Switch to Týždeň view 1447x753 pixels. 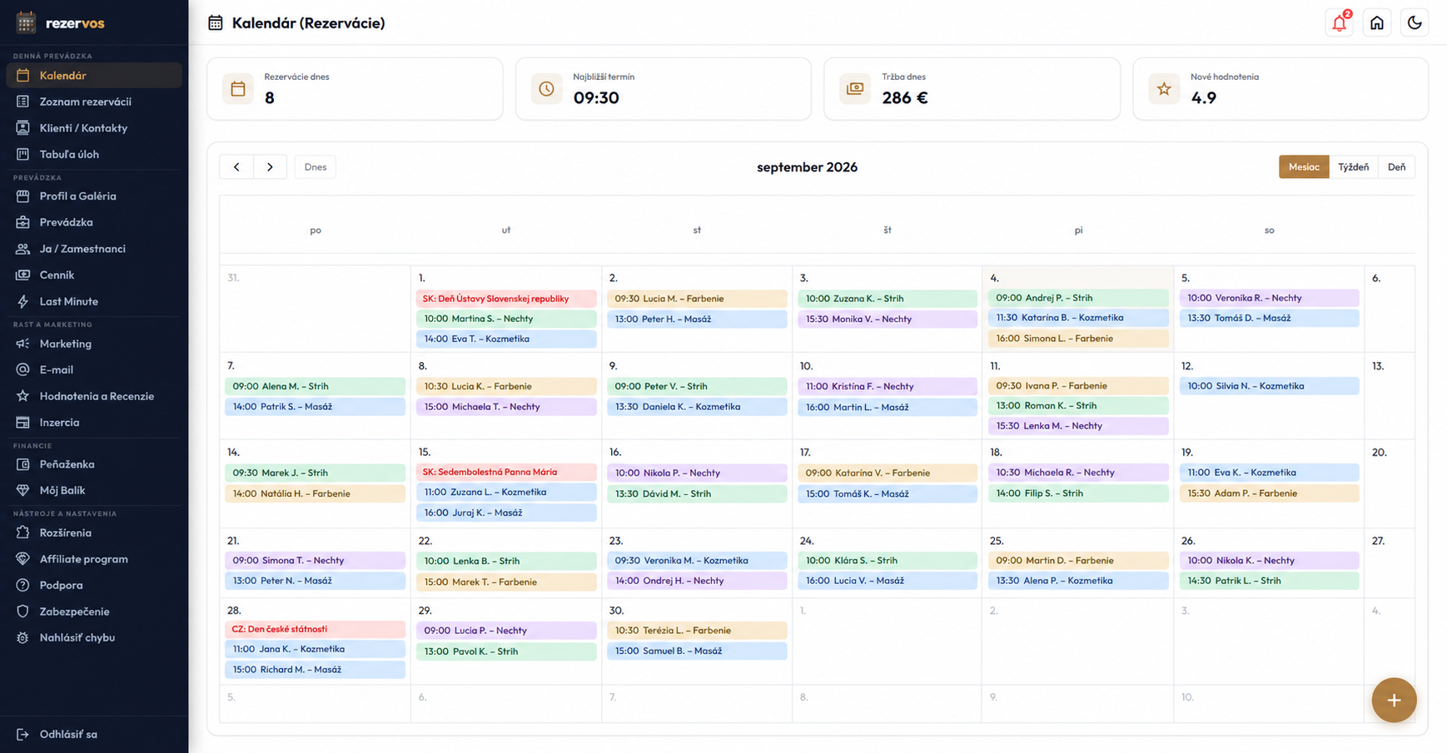[1354, 167]
